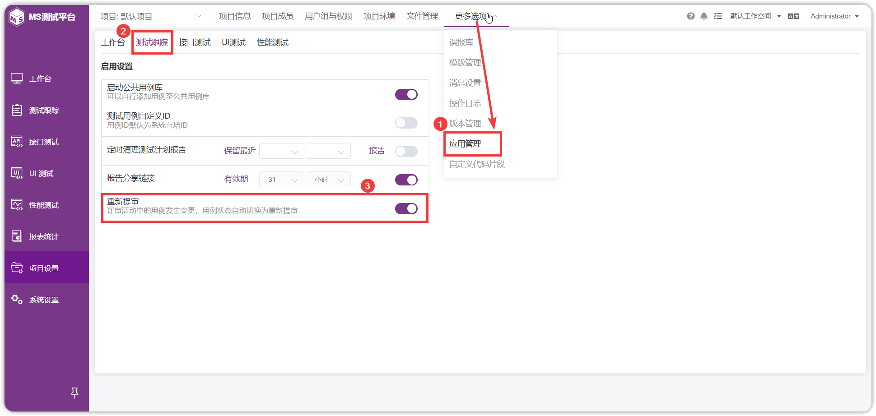Screen dimensions: 876x416
Task: Switch to the 接口测试 tab
Action: pyautogui.click(x=195, y=42)
